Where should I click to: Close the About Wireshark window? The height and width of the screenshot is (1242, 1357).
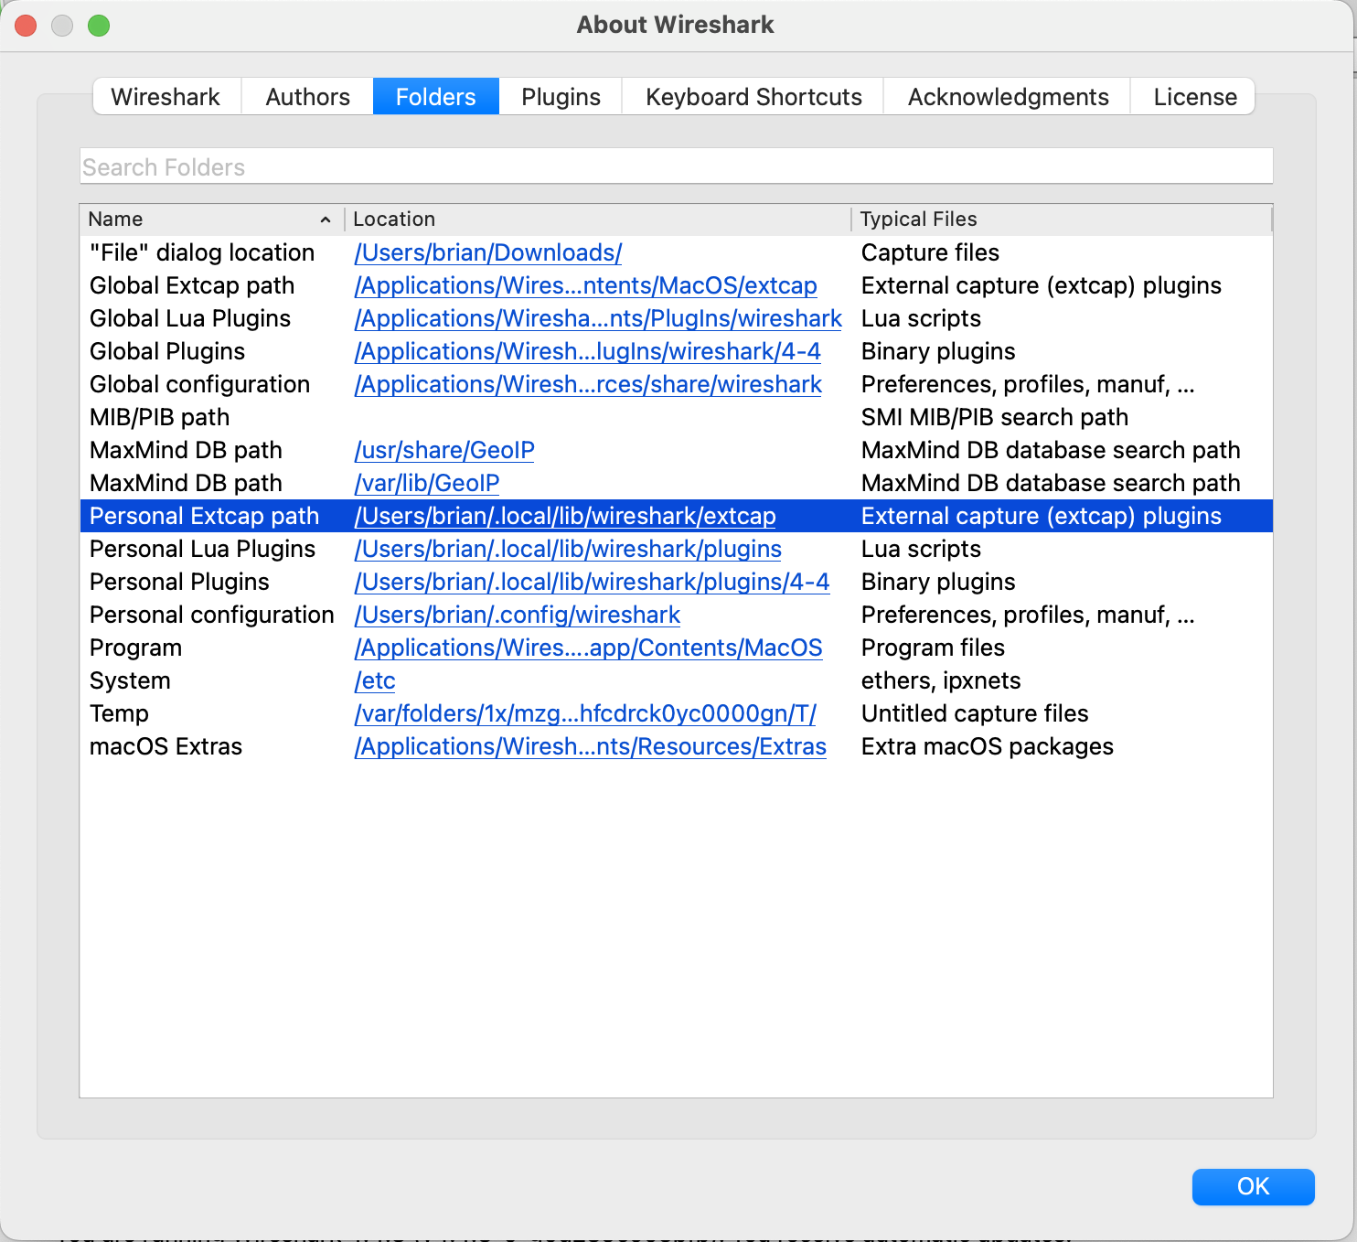pyautogui.click(x=26, y=26)
